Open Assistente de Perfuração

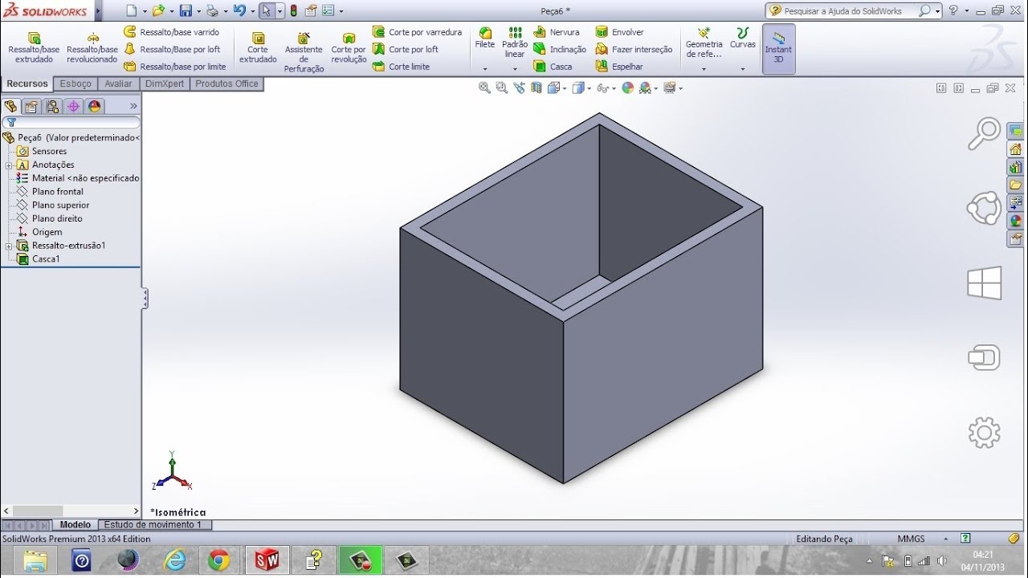click(x=304, y=52)
